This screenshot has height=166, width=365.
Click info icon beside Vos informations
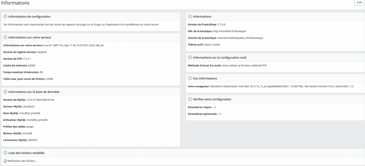click(x=190, y=78)
